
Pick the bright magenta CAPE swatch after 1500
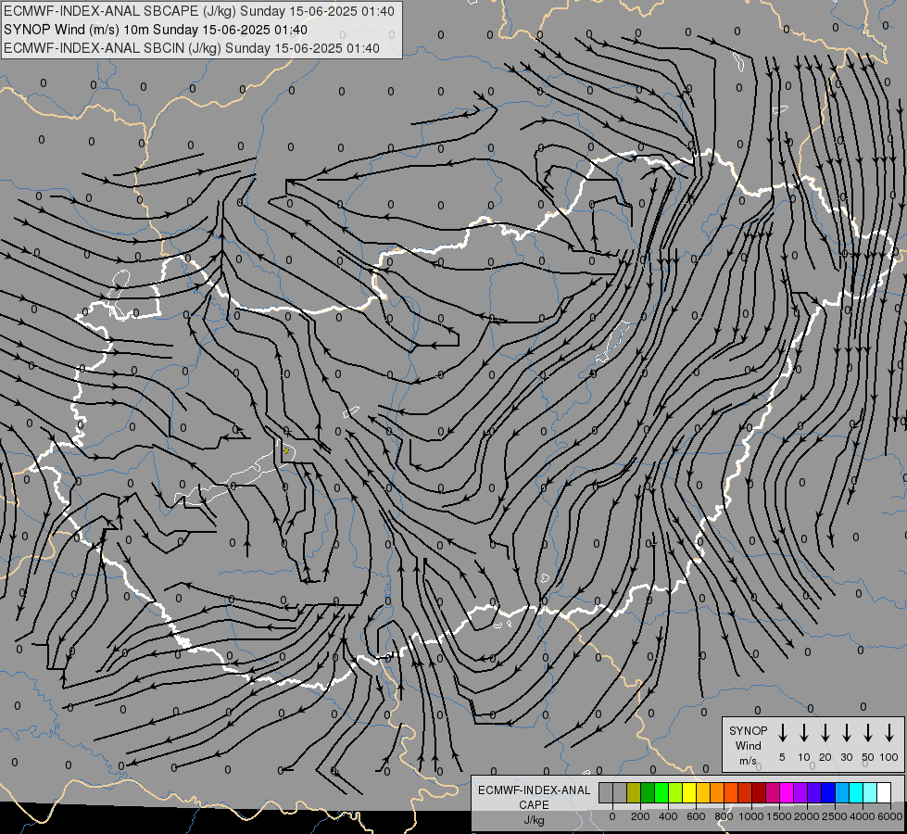click(787, 792)
